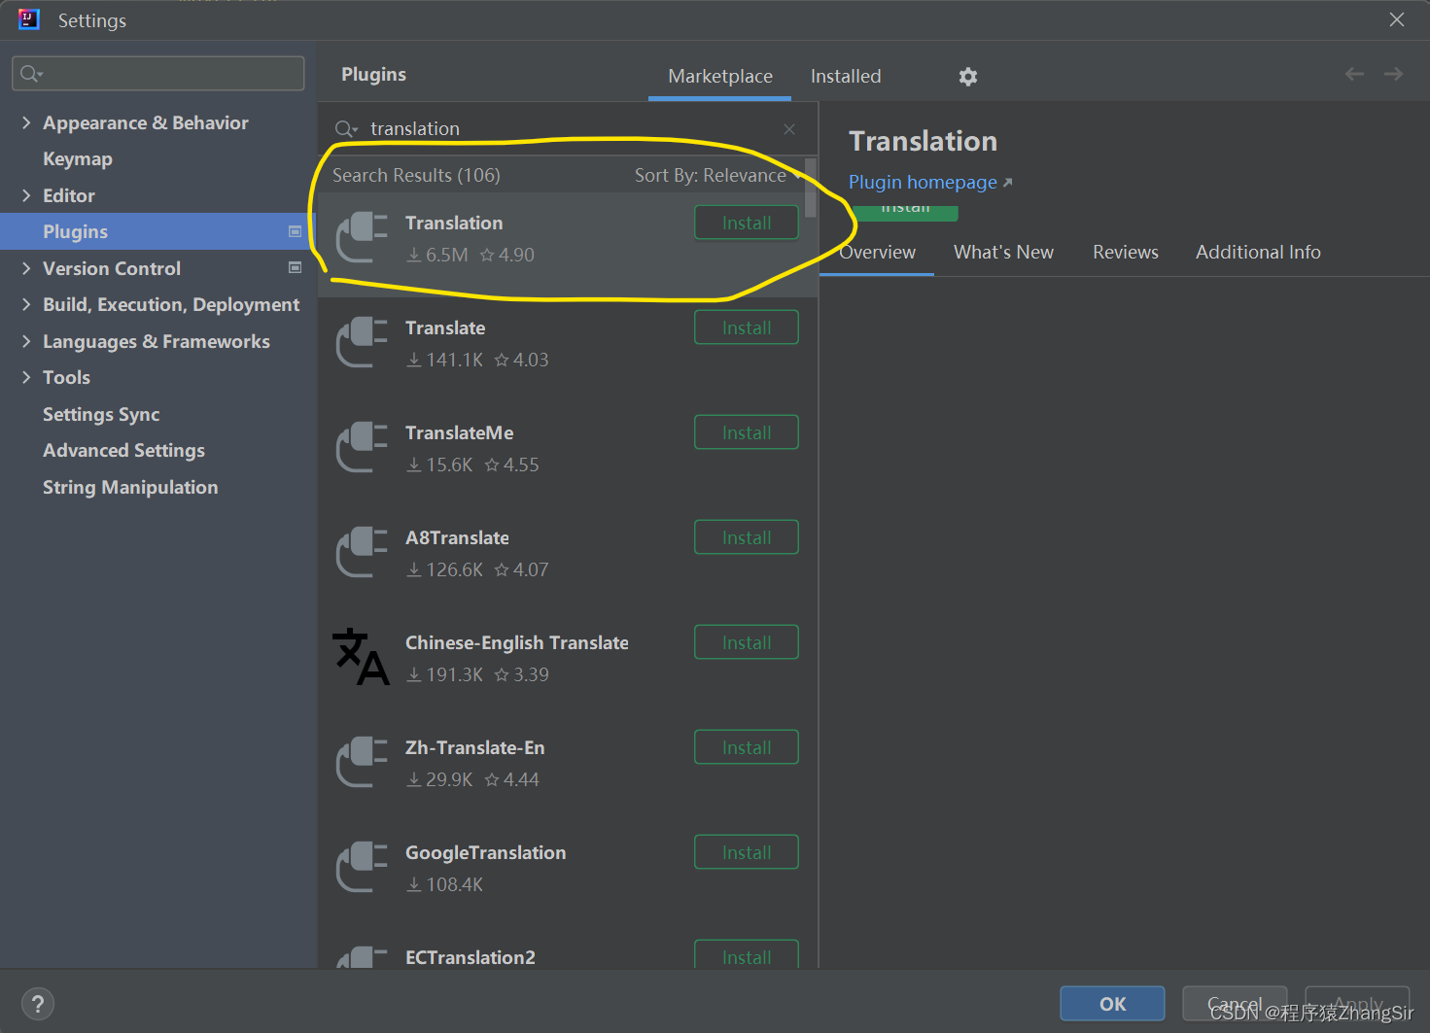Select the Zh-Translate-En entry name
The width and height of the screenshot is (1430, 1033).
474,747
